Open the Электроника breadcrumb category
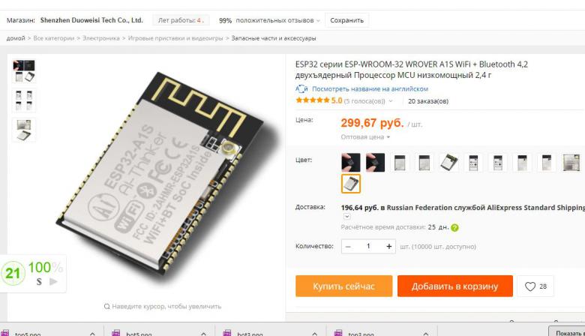The image size is (585, 336). (x=100, y=38)
